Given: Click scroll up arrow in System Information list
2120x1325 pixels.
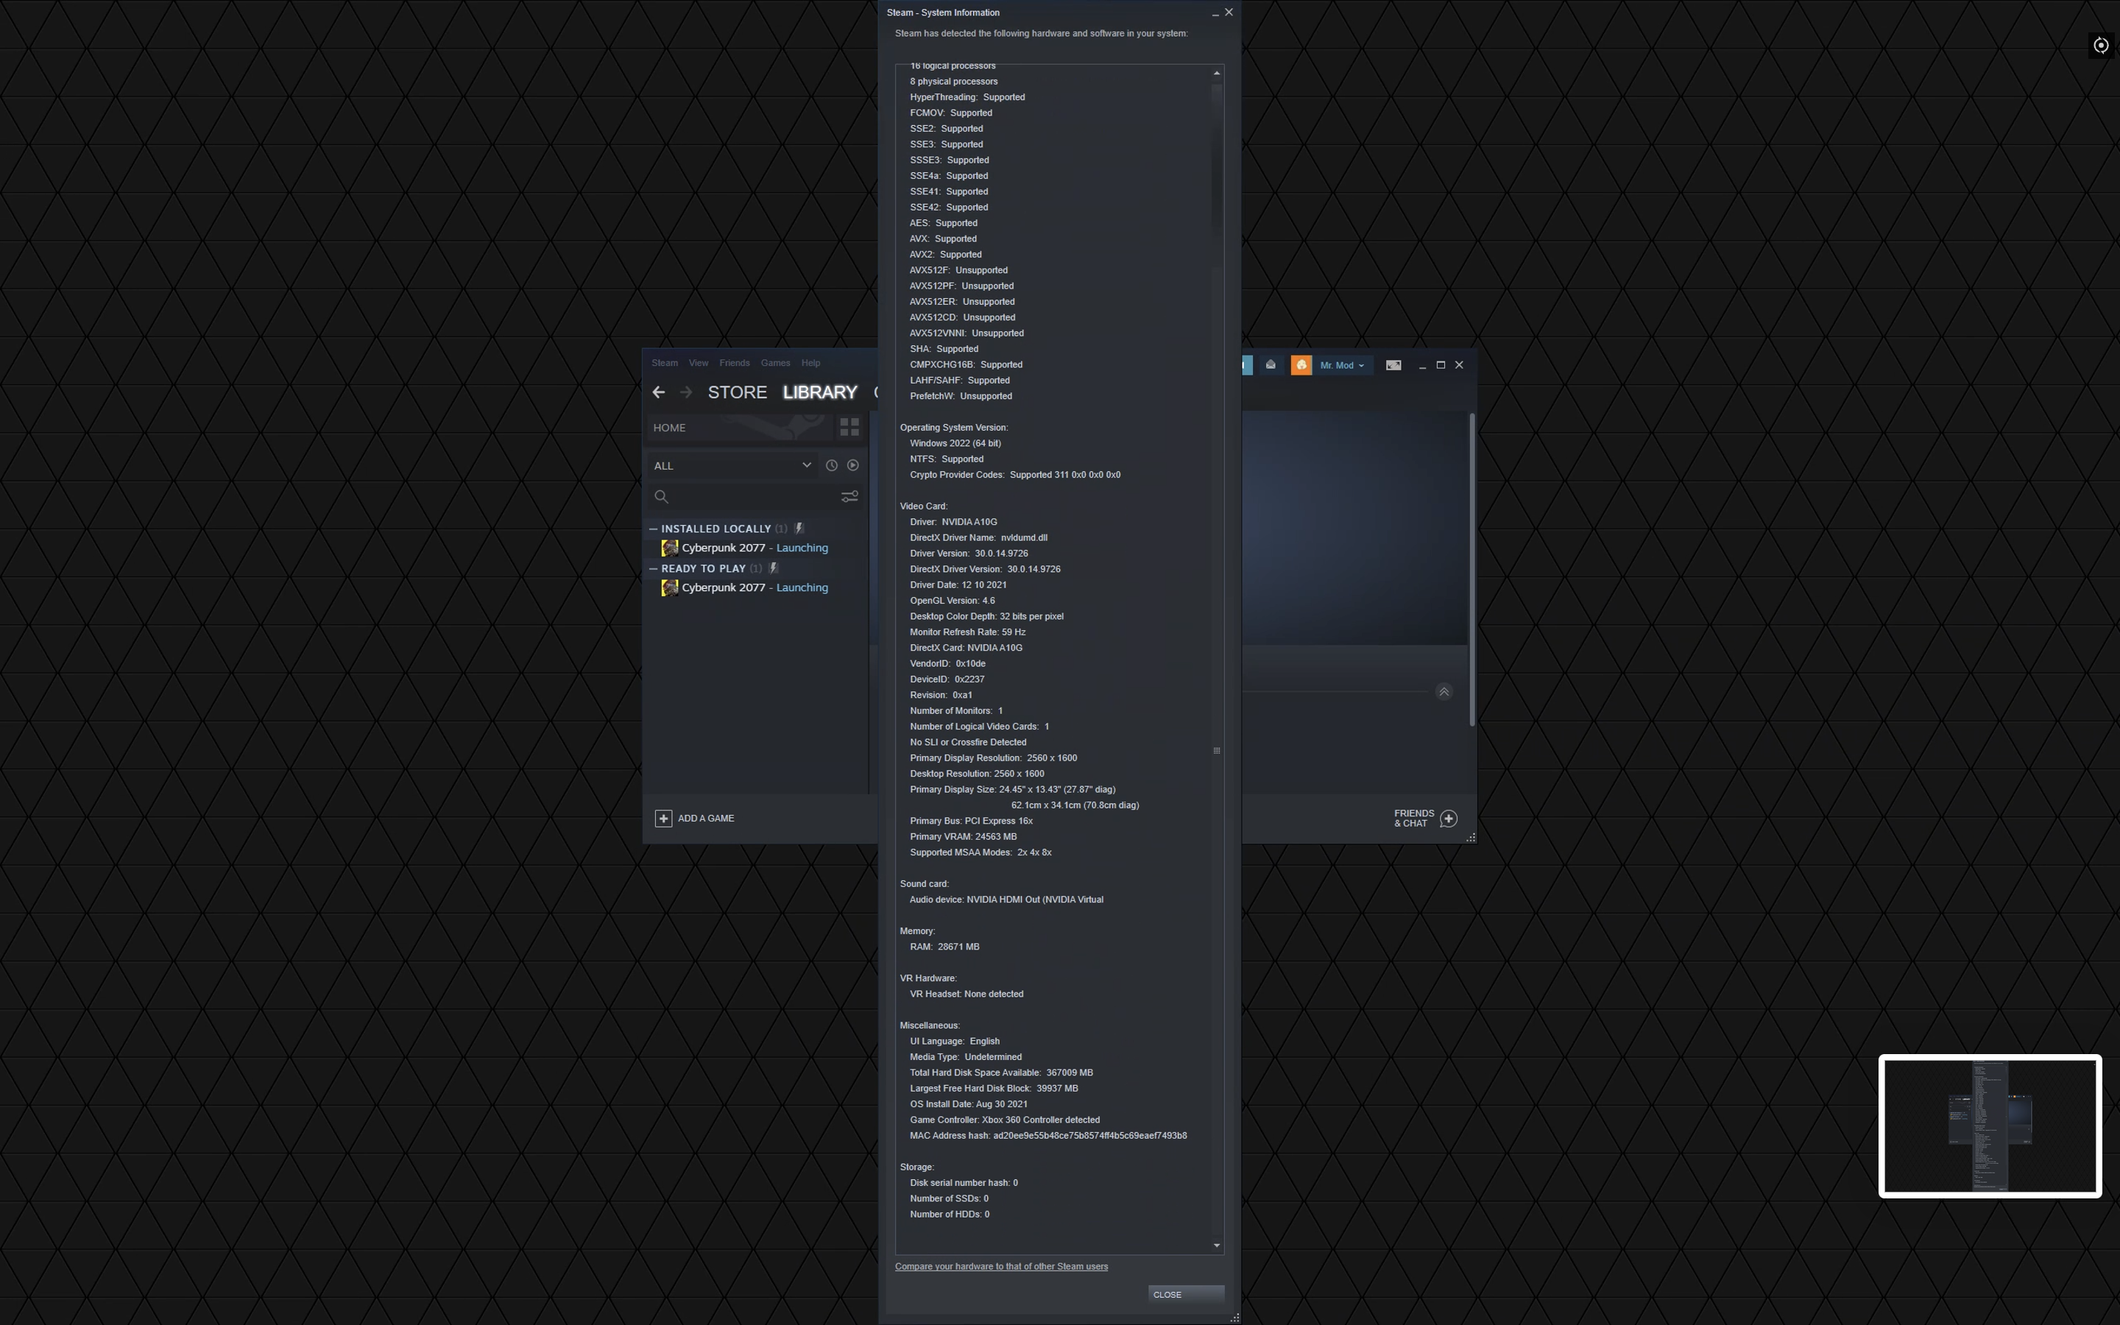Looking at the screenshot, I should [1217, 73].
